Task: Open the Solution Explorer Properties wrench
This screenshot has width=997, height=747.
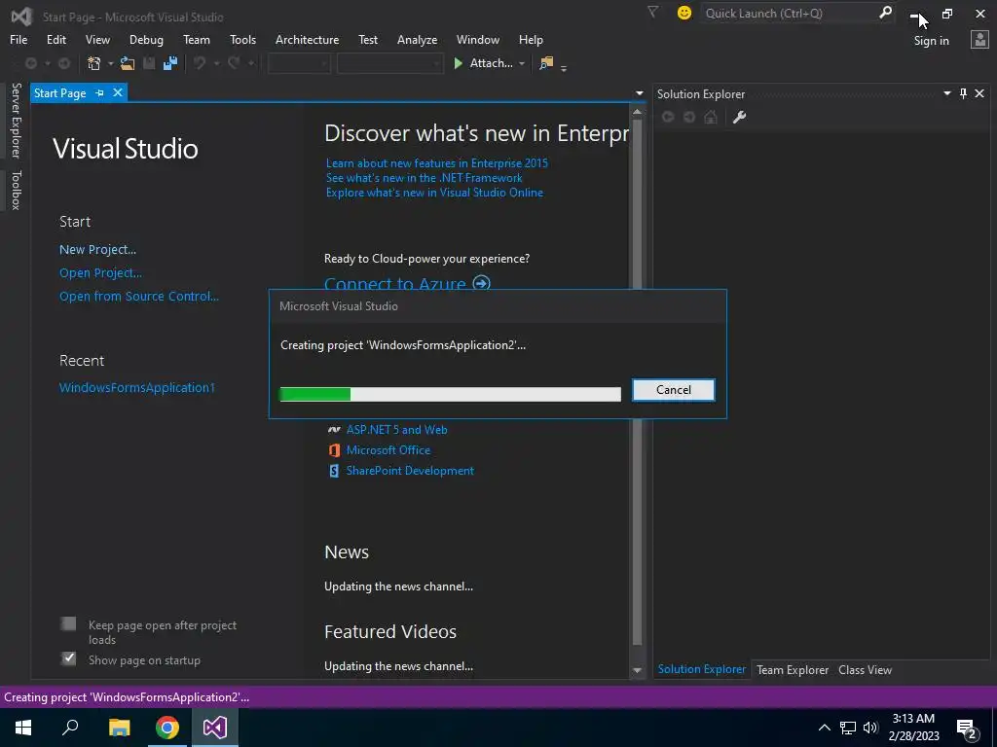Action: (739, 117)
